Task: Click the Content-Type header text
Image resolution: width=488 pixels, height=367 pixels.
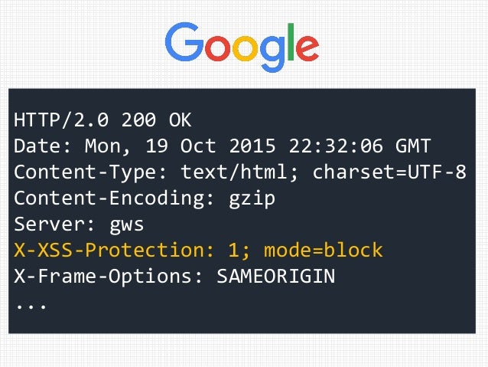Action: click(90, 172)
